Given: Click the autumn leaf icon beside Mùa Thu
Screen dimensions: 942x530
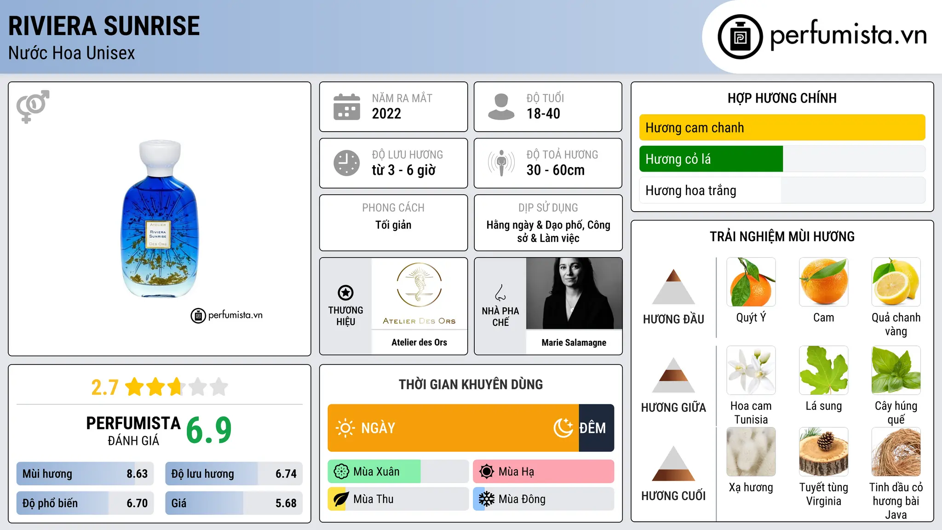Looking at the screenshot, I should (341, 499).
